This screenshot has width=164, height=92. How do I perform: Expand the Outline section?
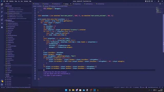click(18, 74)
